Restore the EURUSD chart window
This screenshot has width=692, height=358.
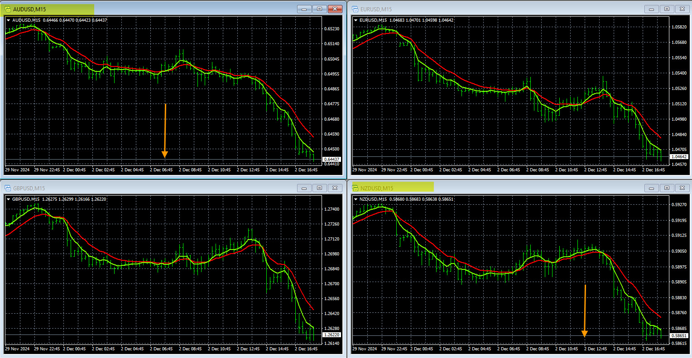(x=667, y=9)
